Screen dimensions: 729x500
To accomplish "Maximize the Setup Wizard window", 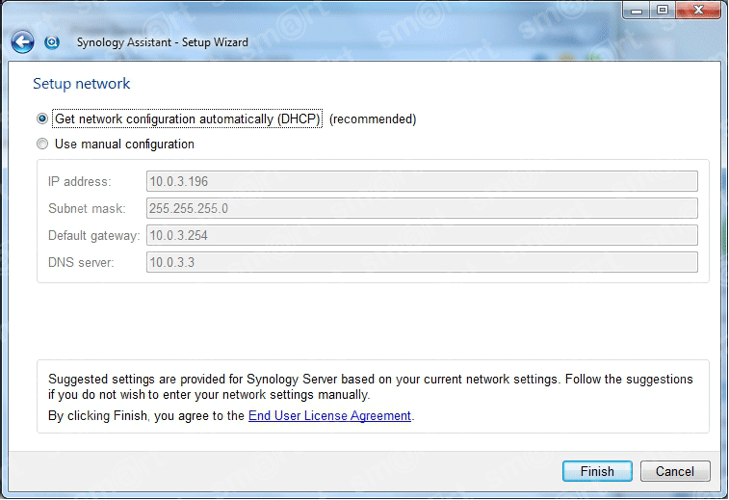I will coord(663,11).
